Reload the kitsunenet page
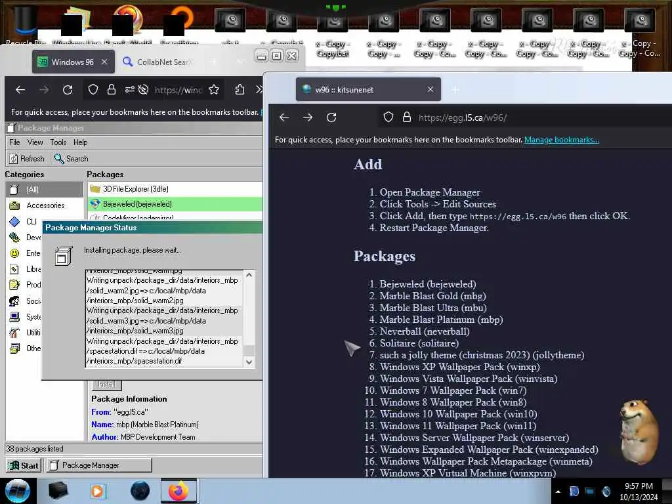This screenshot has height=504, width=672. [x=331, y=117]
